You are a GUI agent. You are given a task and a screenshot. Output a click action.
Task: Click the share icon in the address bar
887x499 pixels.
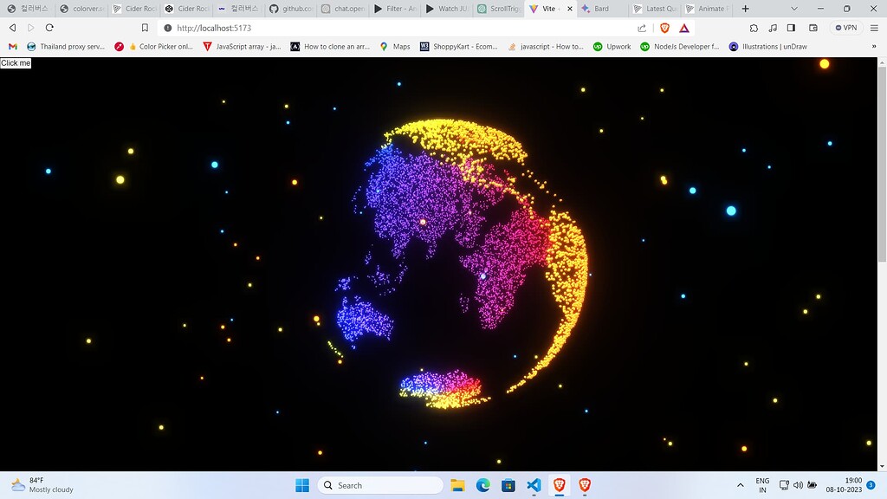point(641,27)
